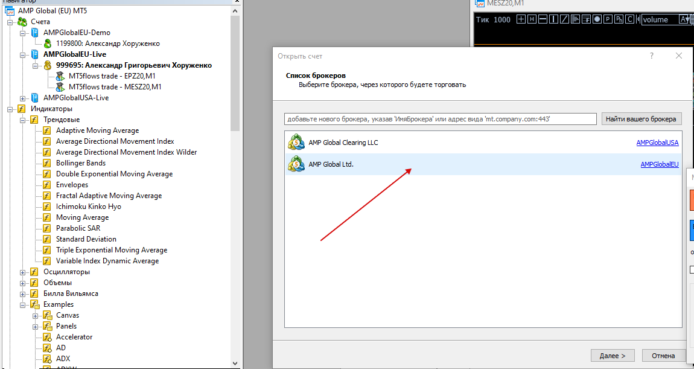Select the Standard Deviation indicator
694x369 pixels.
pos(86,239)
